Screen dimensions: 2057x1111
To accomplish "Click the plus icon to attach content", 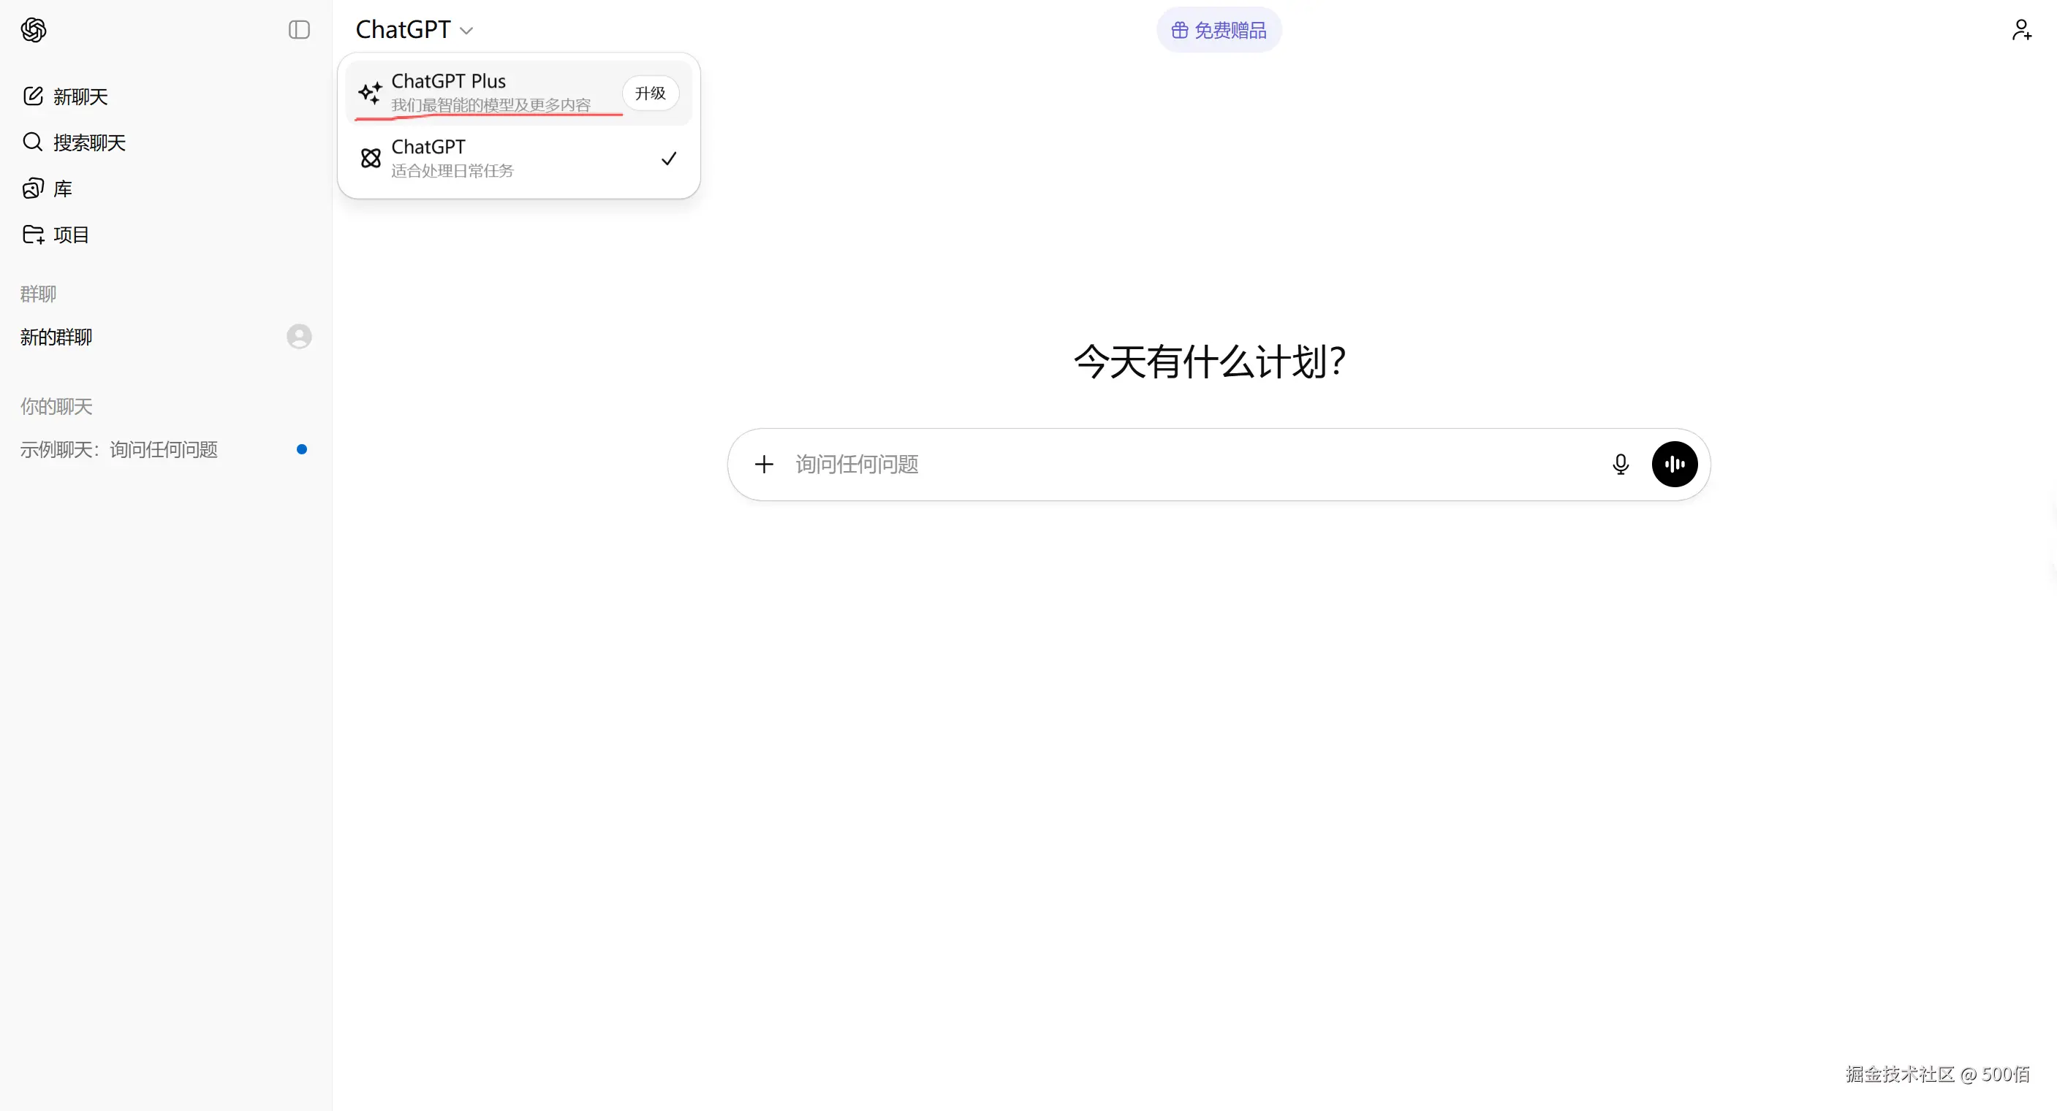I will pos(763,464).
